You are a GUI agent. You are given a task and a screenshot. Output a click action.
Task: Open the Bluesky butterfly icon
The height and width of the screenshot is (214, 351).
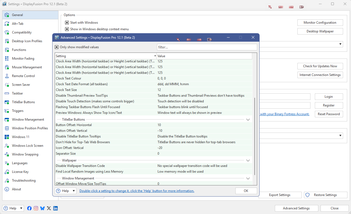coord(42,208)
